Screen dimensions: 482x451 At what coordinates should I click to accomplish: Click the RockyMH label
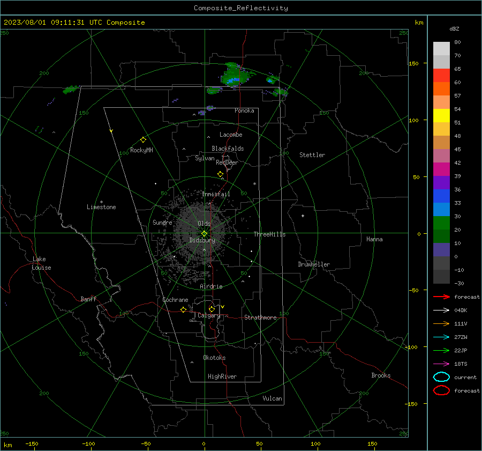tap(142, 150)
